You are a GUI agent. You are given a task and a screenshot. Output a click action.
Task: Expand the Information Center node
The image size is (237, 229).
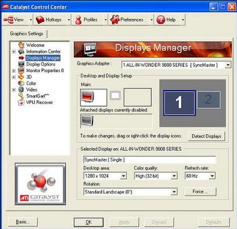[x=14, y=51]
